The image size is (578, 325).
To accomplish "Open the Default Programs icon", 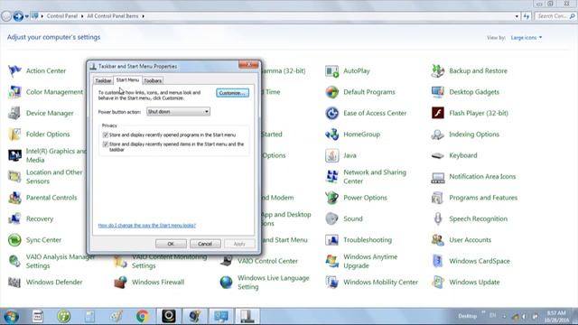I will coord(331,92).
